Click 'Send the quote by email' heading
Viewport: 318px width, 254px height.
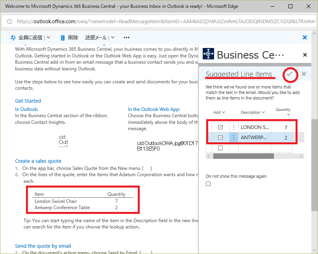coord(43,246)
